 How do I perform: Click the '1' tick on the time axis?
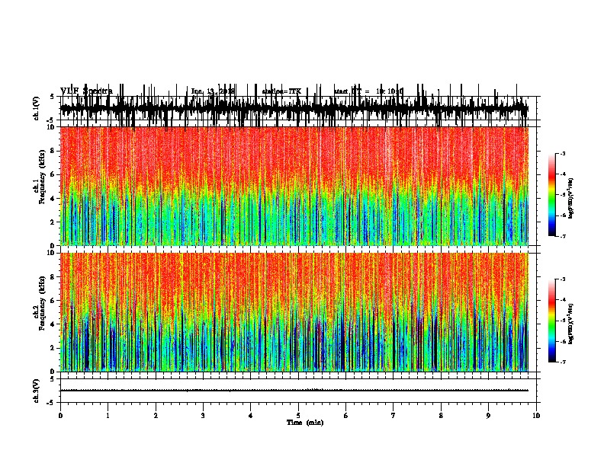(108, 416)
